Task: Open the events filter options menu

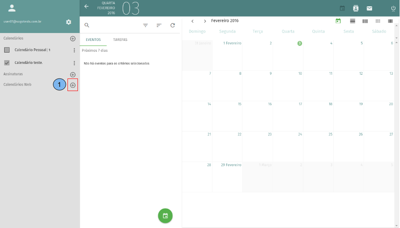Action: click(x=145, y=25)
